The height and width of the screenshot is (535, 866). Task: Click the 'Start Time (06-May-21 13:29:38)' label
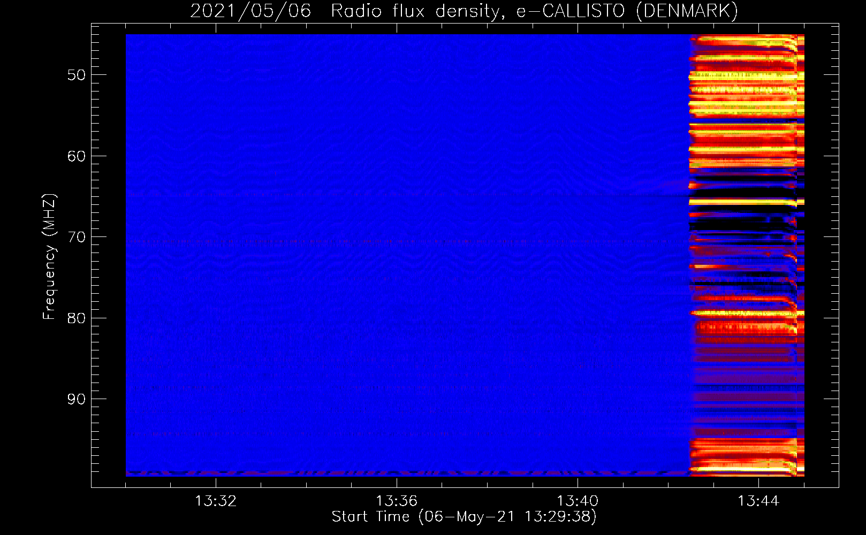tap(464, 517)
